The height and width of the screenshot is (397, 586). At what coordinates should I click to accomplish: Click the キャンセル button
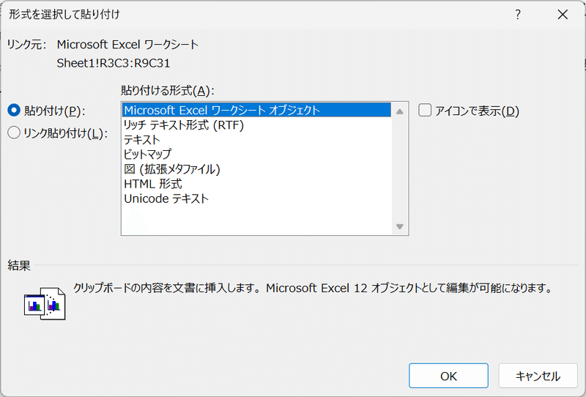538,376
